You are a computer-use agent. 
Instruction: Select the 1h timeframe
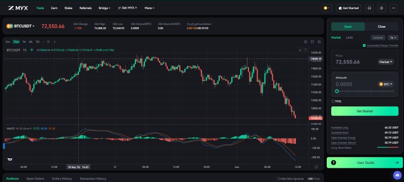tap(24, 42)
